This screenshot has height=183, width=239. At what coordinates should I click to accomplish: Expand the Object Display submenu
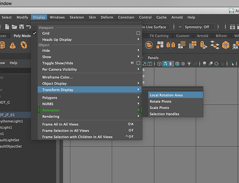[x=90, y=84]
